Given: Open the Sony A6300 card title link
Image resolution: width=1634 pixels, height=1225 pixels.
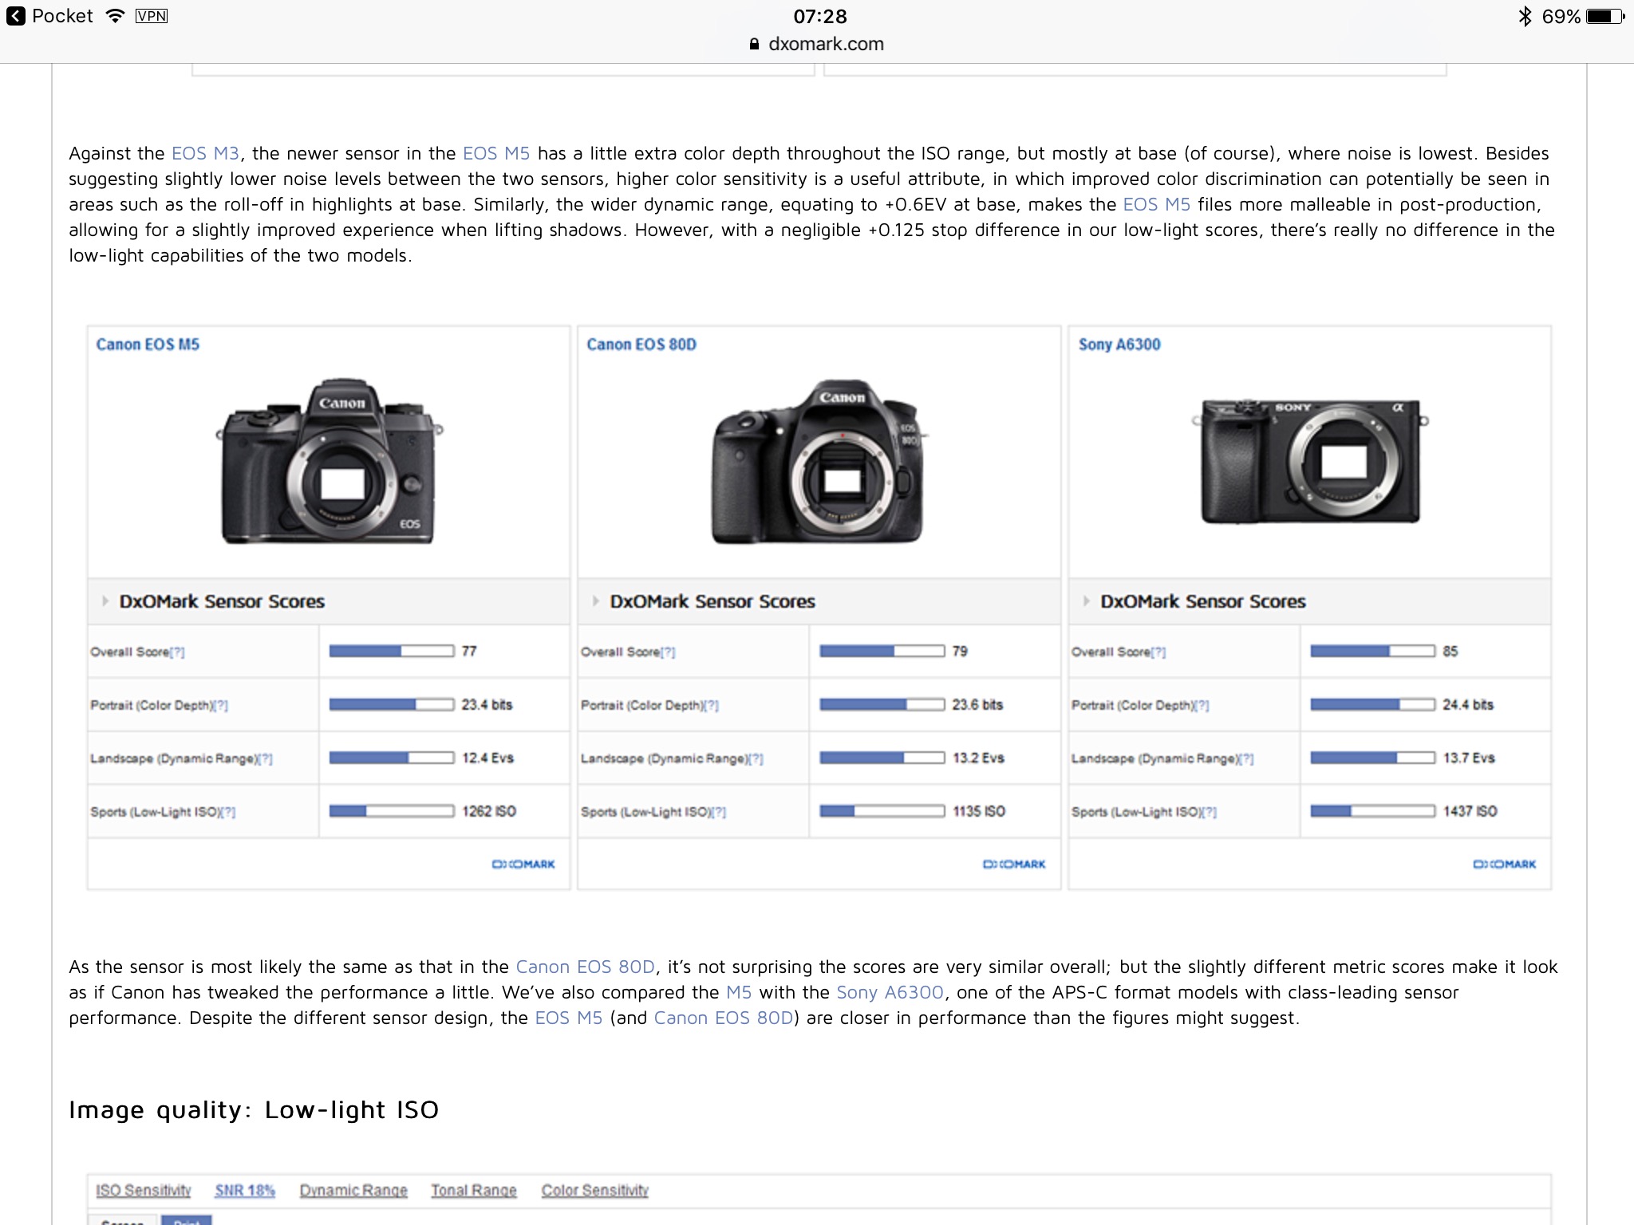Looking at the screenshot, I should (1119, 345).
